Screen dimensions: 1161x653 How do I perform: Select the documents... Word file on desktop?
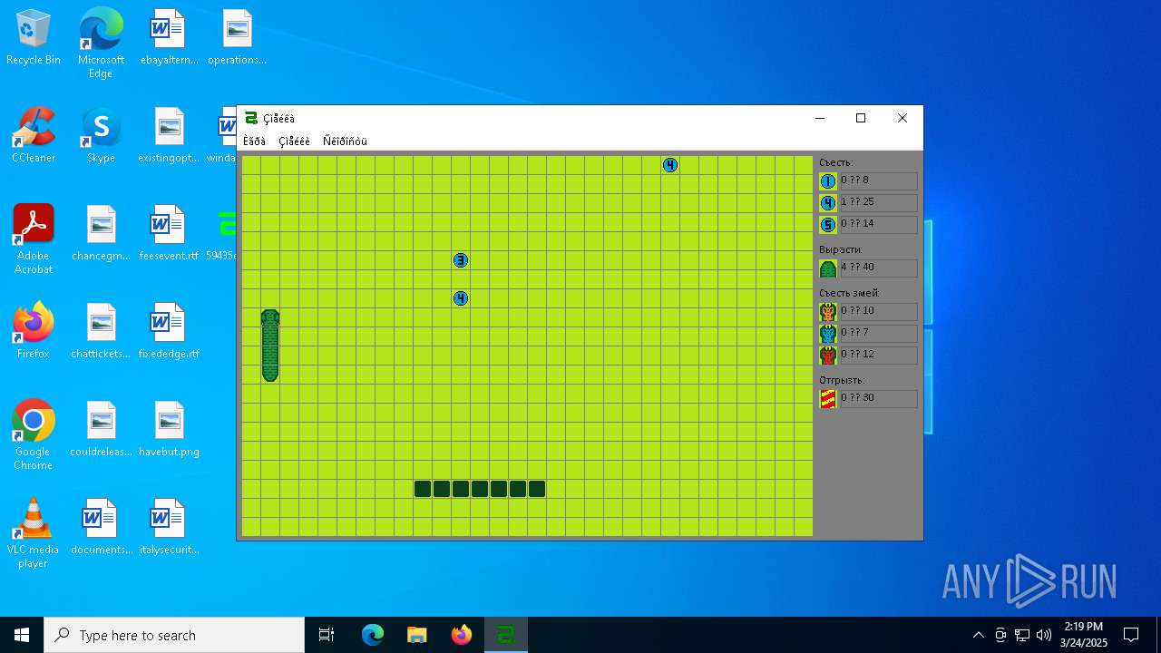[x=101, y=528]
